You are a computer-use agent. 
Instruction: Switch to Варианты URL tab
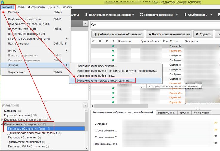[166, 113]
